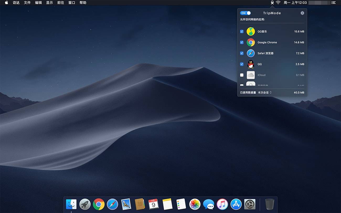
Task: Open Messages from the Dock
Action: pyautogui.click(x=209, y=204)
